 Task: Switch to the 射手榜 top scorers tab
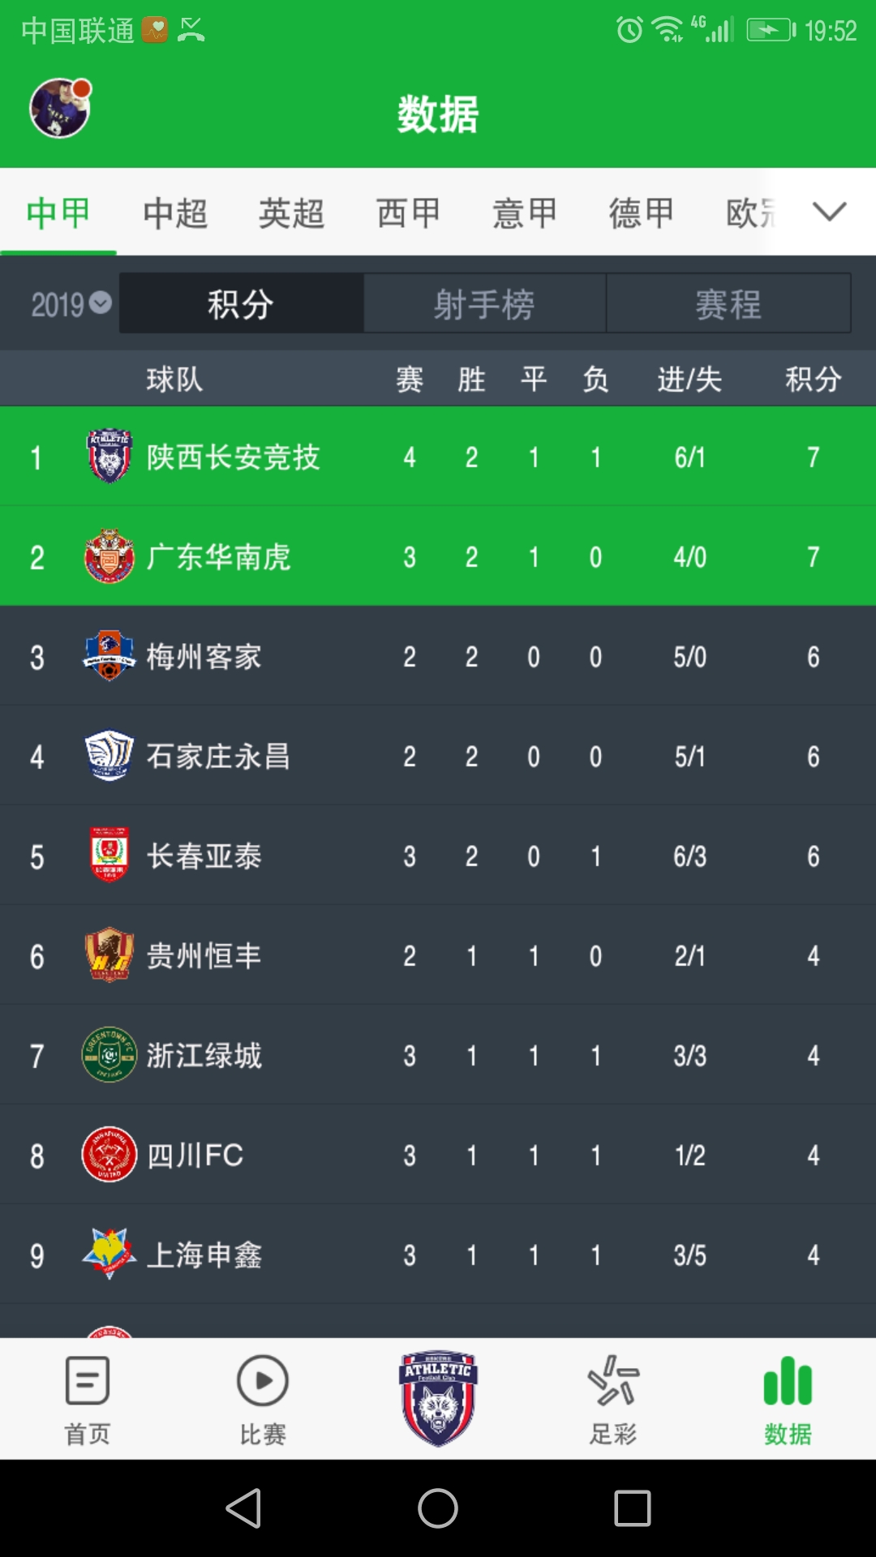pyautogui.click(x=484, y=304)
